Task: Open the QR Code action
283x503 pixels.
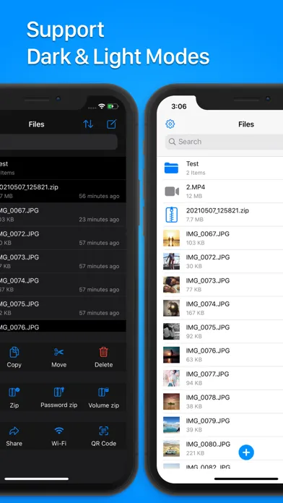Action: tap(103, 431)
